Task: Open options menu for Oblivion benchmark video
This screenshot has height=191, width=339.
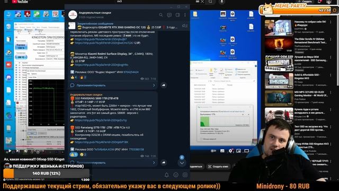Action: [x=331, y=39]
